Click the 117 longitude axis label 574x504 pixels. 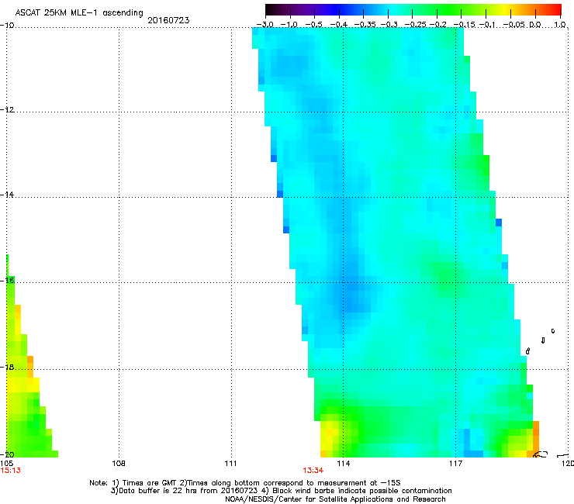point(456,464)
